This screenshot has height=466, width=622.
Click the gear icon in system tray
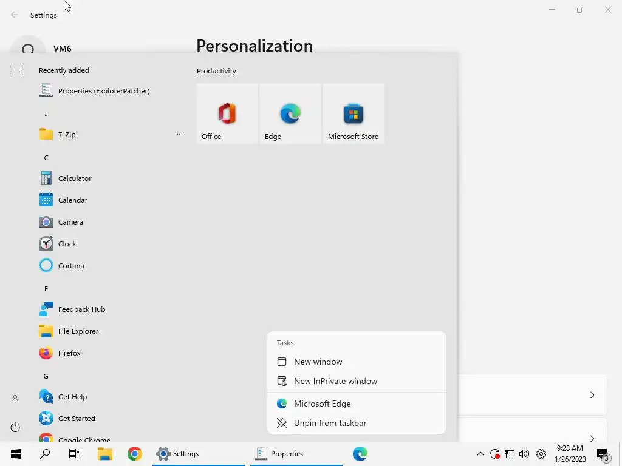541,454
